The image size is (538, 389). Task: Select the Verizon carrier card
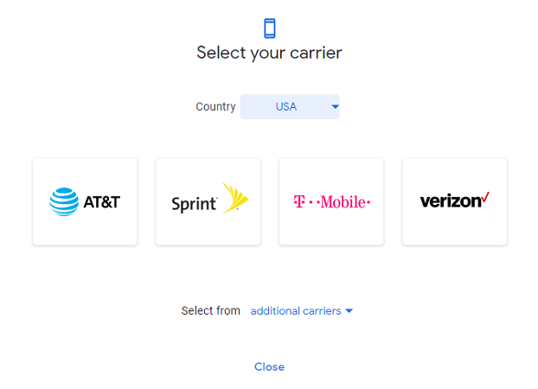(x=454, y=201)
